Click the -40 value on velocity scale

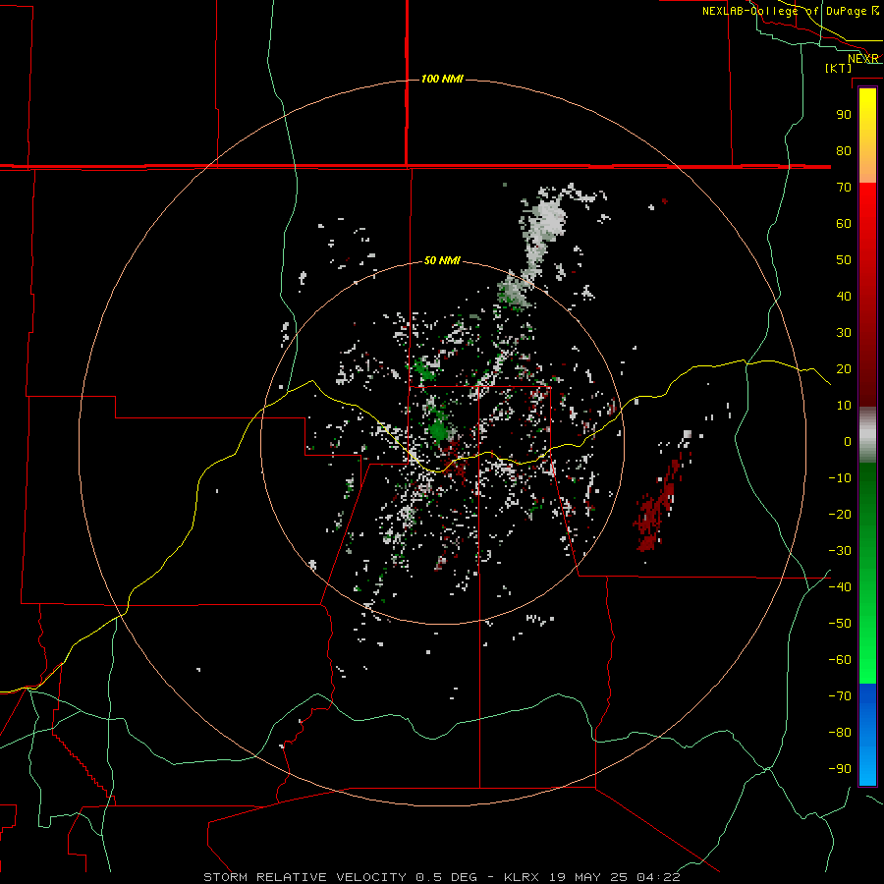click(840, 587)
